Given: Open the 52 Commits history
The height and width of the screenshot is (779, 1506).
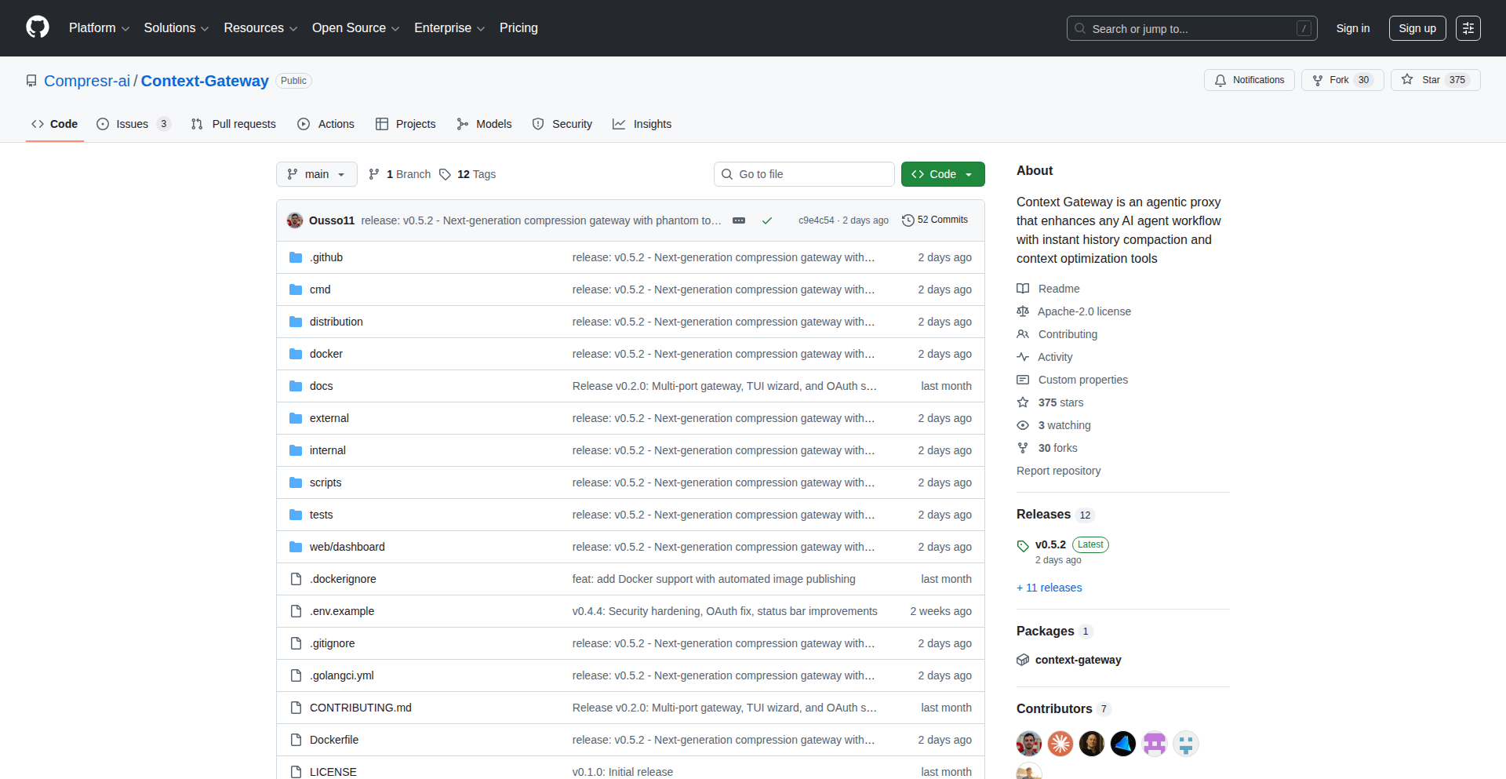Looking at the screenshot, I should pos(935,220).
